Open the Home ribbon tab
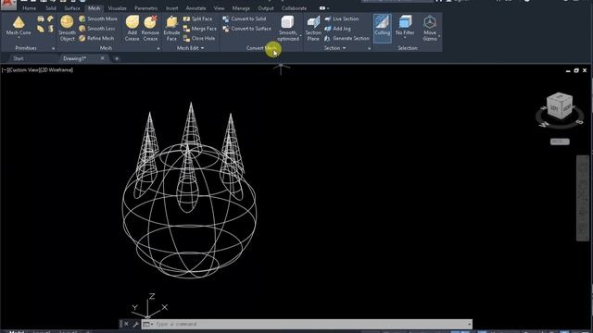Image resolution: width=593 pixels, height=333 pixels. 29,8
